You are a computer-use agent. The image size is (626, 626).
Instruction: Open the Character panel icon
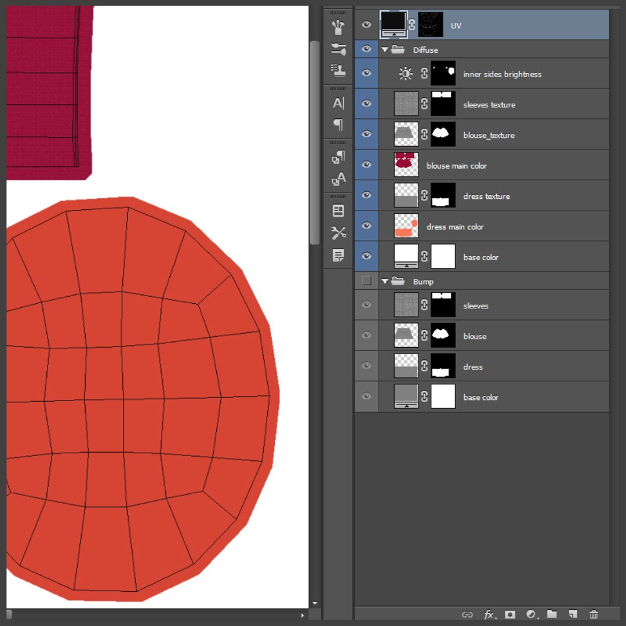[338, 103]
